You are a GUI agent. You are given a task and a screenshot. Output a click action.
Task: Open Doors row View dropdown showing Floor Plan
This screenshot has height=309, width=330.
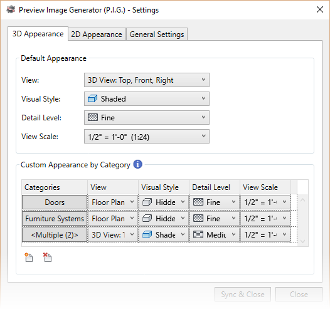113,202
